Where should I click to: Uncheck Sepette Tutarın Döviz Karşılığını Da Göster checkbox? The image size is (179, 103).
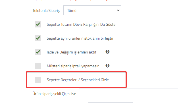tap(38, 24)
